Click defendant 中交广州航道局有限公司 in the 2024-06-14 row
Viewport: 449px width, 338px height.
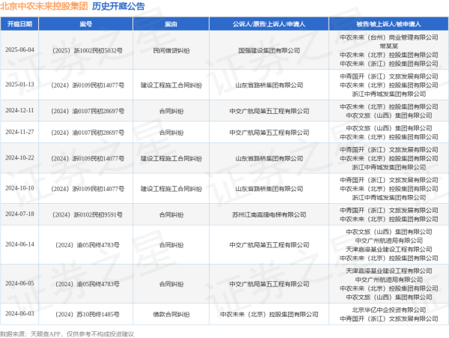pos(388,241)
